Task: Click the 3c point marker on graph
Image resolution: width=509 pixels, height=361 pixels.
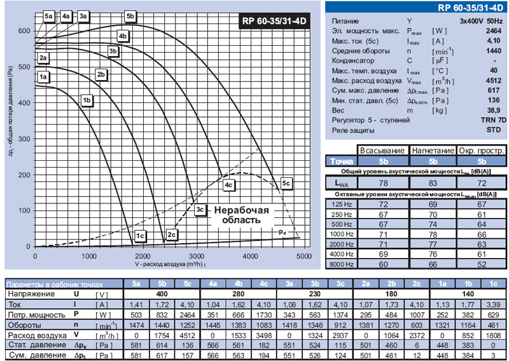Action: coord(200,209)
